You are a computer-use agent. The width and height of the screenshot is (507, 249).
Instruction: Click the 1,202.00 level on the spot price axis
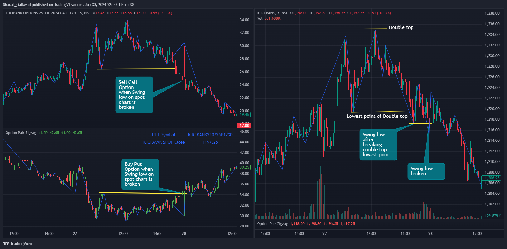492,204
